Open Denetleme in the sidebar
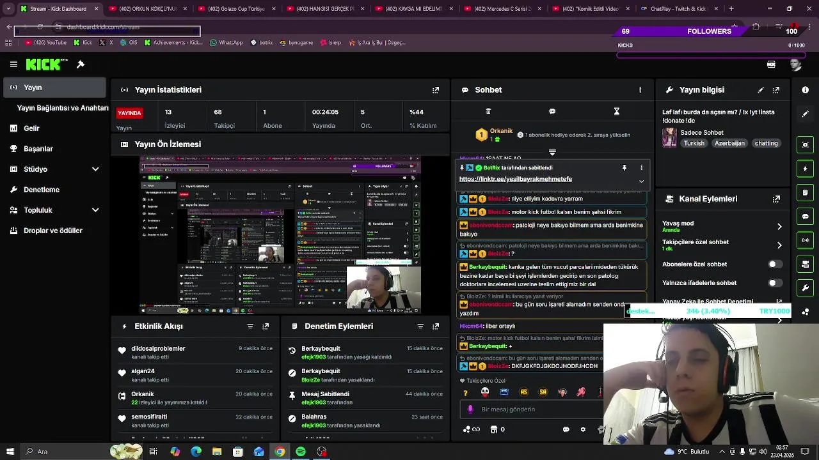The height and width of the screenshot is (460, 819). 54,190
